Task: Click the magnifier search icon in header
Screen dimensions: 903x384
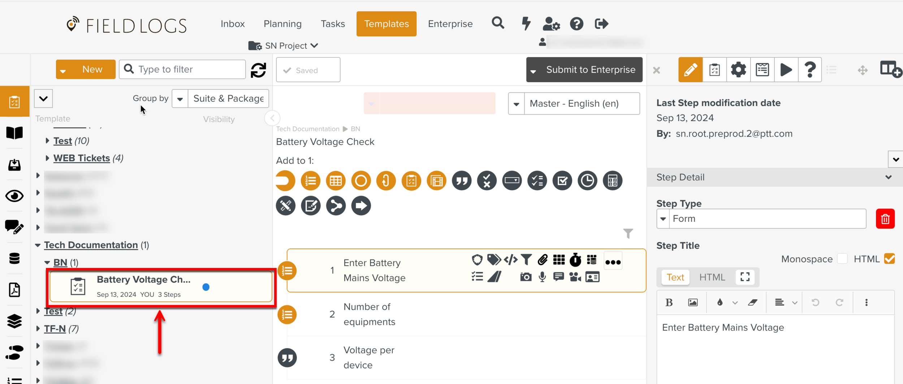Action: pyautogui.click(x=498, y=23)
